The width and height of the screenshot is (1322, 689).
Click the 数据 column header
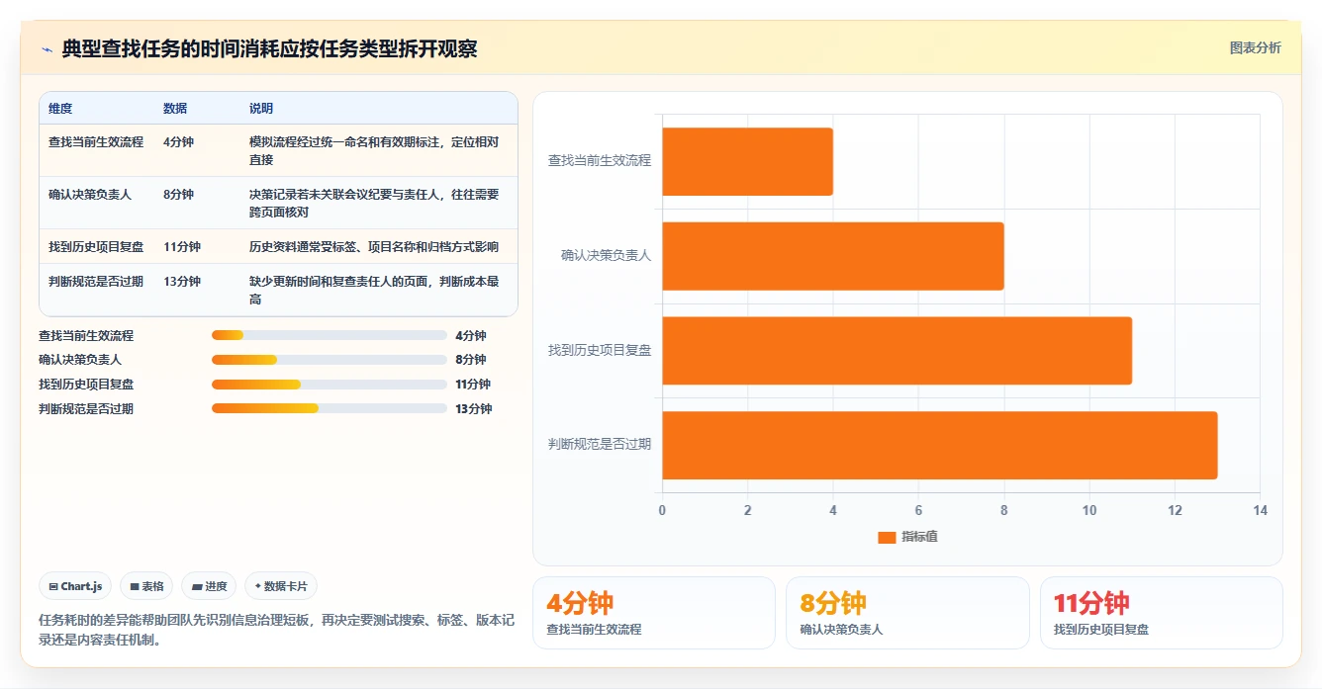(175, 108)
